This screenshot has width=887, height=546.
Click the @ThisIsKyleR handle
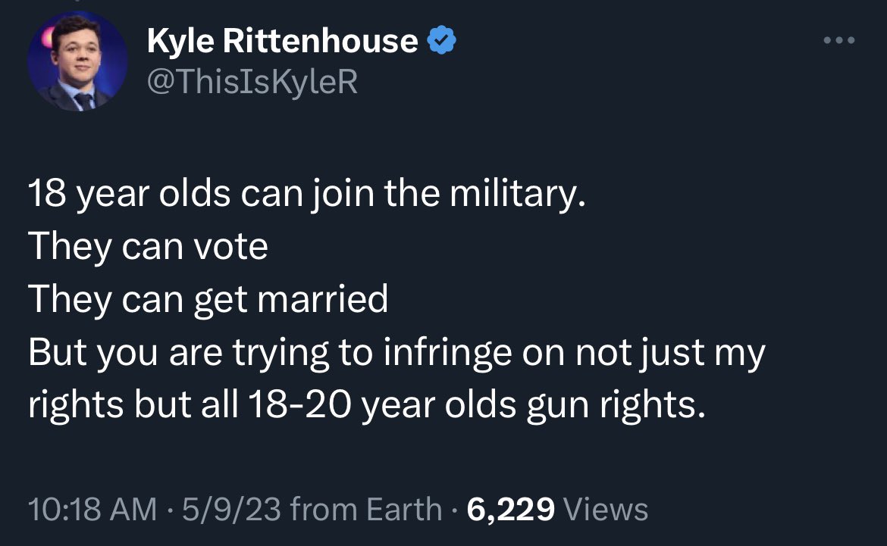(252, 82)
